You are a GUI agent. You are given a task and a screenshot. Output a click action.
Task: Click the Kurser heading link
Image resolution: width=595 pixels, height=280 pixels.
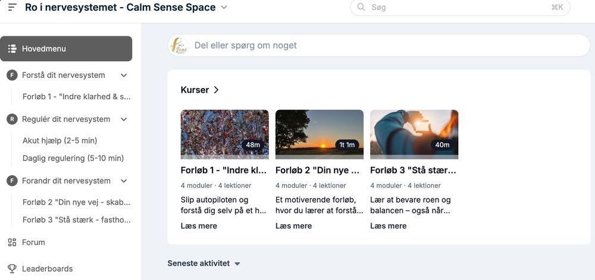[200, 90]
